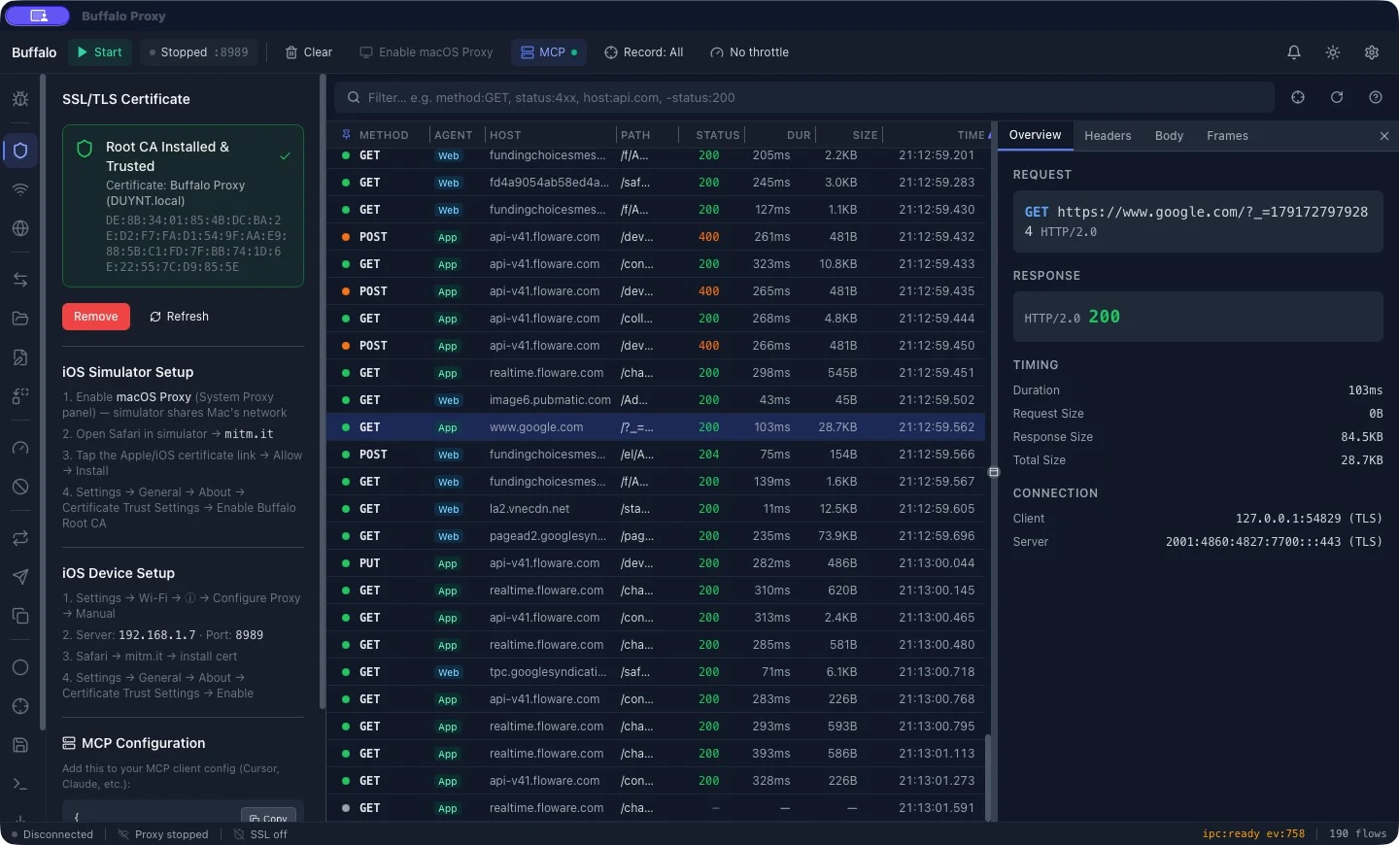Open the two-way arrows sidebar icon
The width and height of the screenshot is (1399, 845).
pyautogui.click(x=20, y=280)
